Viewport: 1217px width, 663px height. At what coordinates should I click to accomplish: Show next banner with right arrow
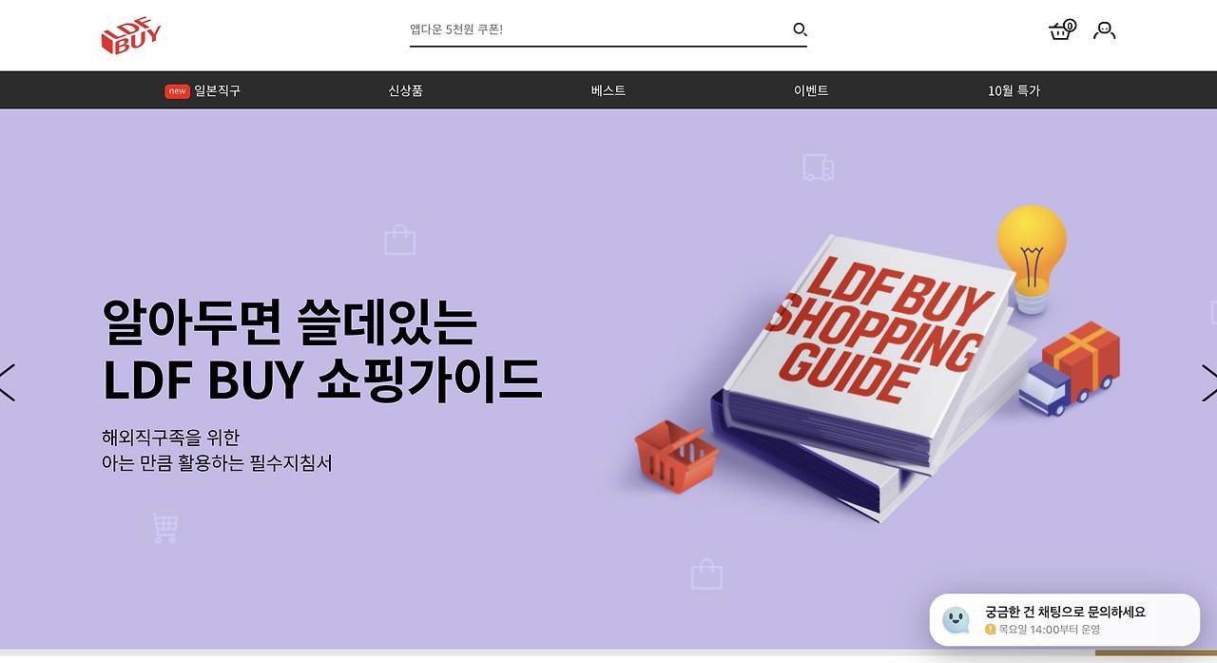coord(1208,382)
